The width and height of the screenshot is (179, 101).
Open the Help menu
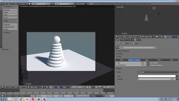pos(25,4)
